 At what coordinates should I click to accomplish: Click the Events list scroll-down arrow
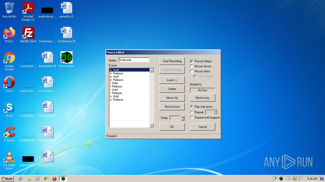coord(152,125)
